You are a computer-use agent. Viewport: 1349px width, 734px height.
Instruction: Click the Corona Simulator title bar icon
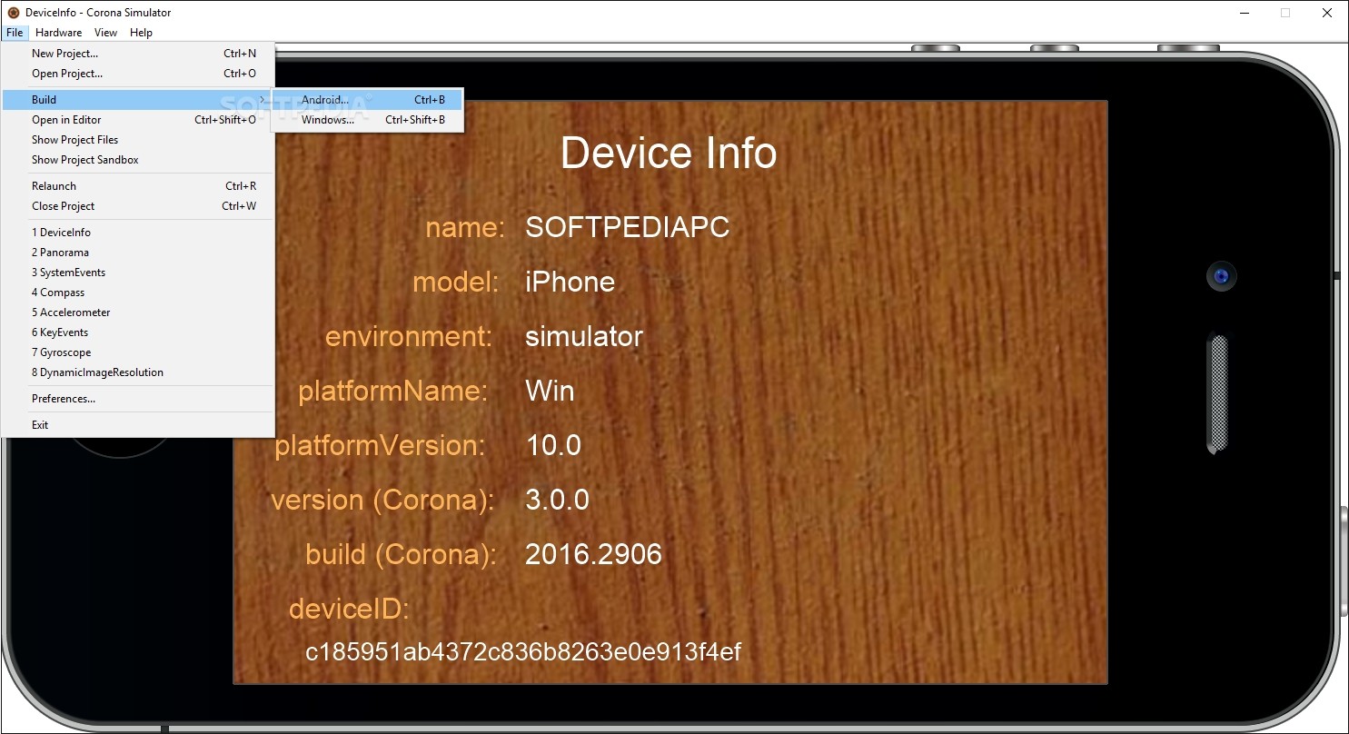13,13
